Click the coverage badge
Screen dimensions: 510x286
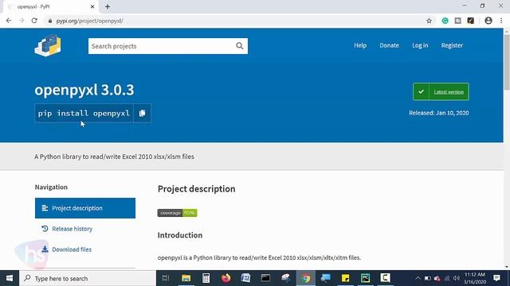click(177, 213)
